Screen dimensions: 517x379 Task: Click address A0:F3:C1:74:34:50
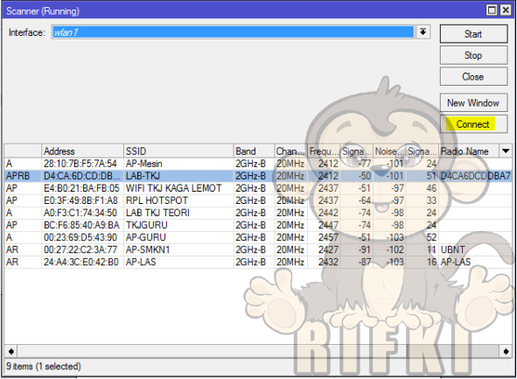(80, 213)
